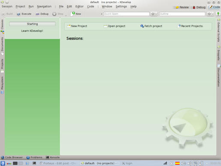This screenshot has width=221, height=166.
Task: Open the Filesystem side panel
Action: point(2,85)
